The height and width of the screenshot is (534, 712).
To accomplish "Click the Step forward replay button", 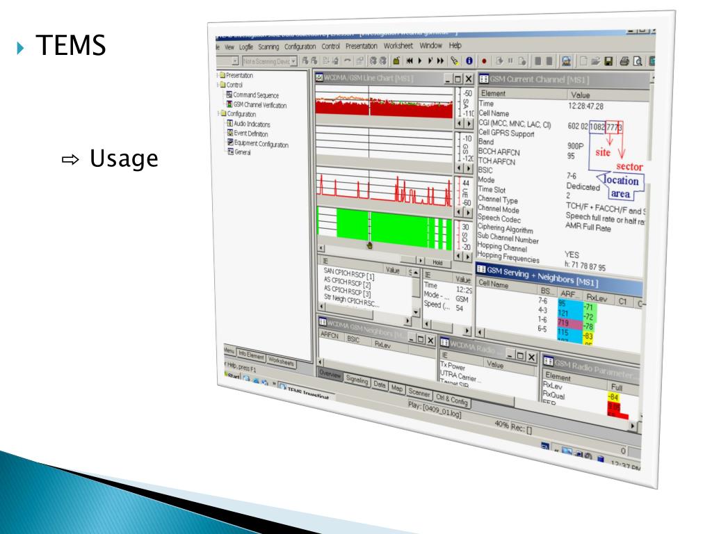I will (x=430, y=60).
